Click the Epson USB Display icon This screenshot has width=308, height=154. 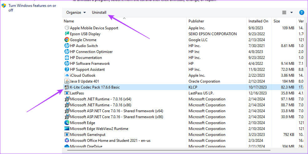[x=67, y=34]
